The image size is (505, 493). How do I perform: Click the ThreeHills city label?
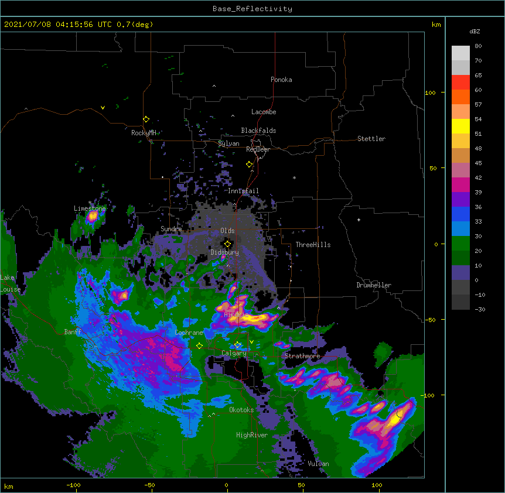[x=313, y=245]
